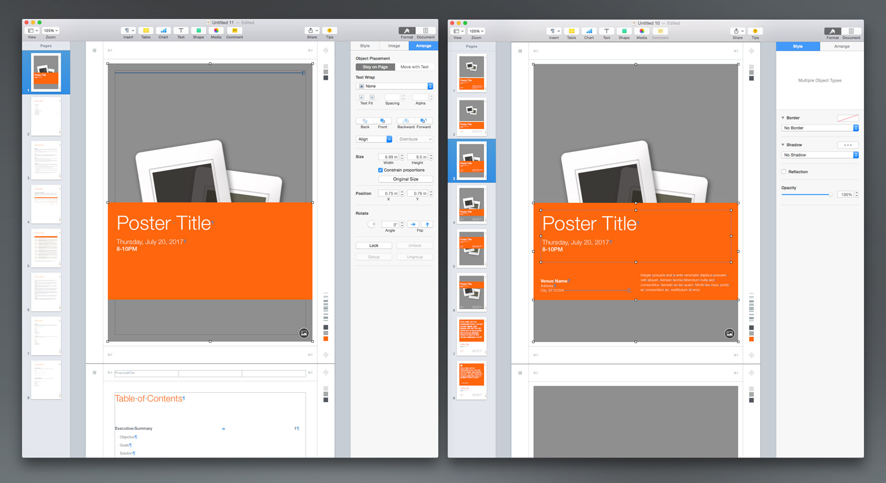This screenshot has width=886, height=483.
Task: Bring the object Forward one layer
Action: click(x=424, y=121)
